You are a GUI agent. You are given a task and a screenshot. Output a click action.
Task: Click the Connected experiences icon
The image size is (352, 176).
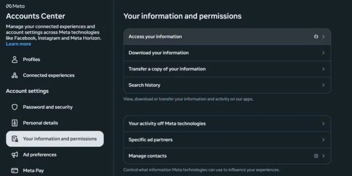pyautogui.click(x=15, y=75)
